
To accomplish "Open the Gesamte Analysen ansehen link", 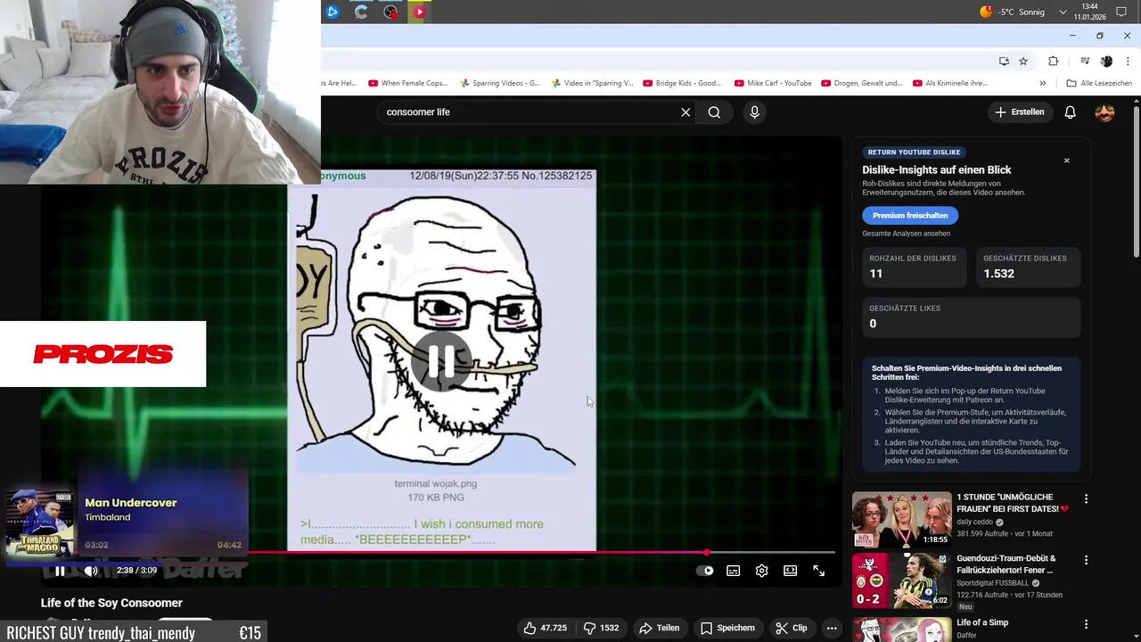I will 906,234.
